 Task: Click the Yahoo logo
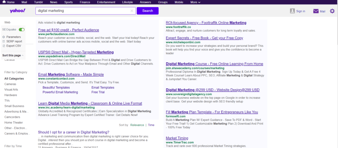click(x=17, y=11)
